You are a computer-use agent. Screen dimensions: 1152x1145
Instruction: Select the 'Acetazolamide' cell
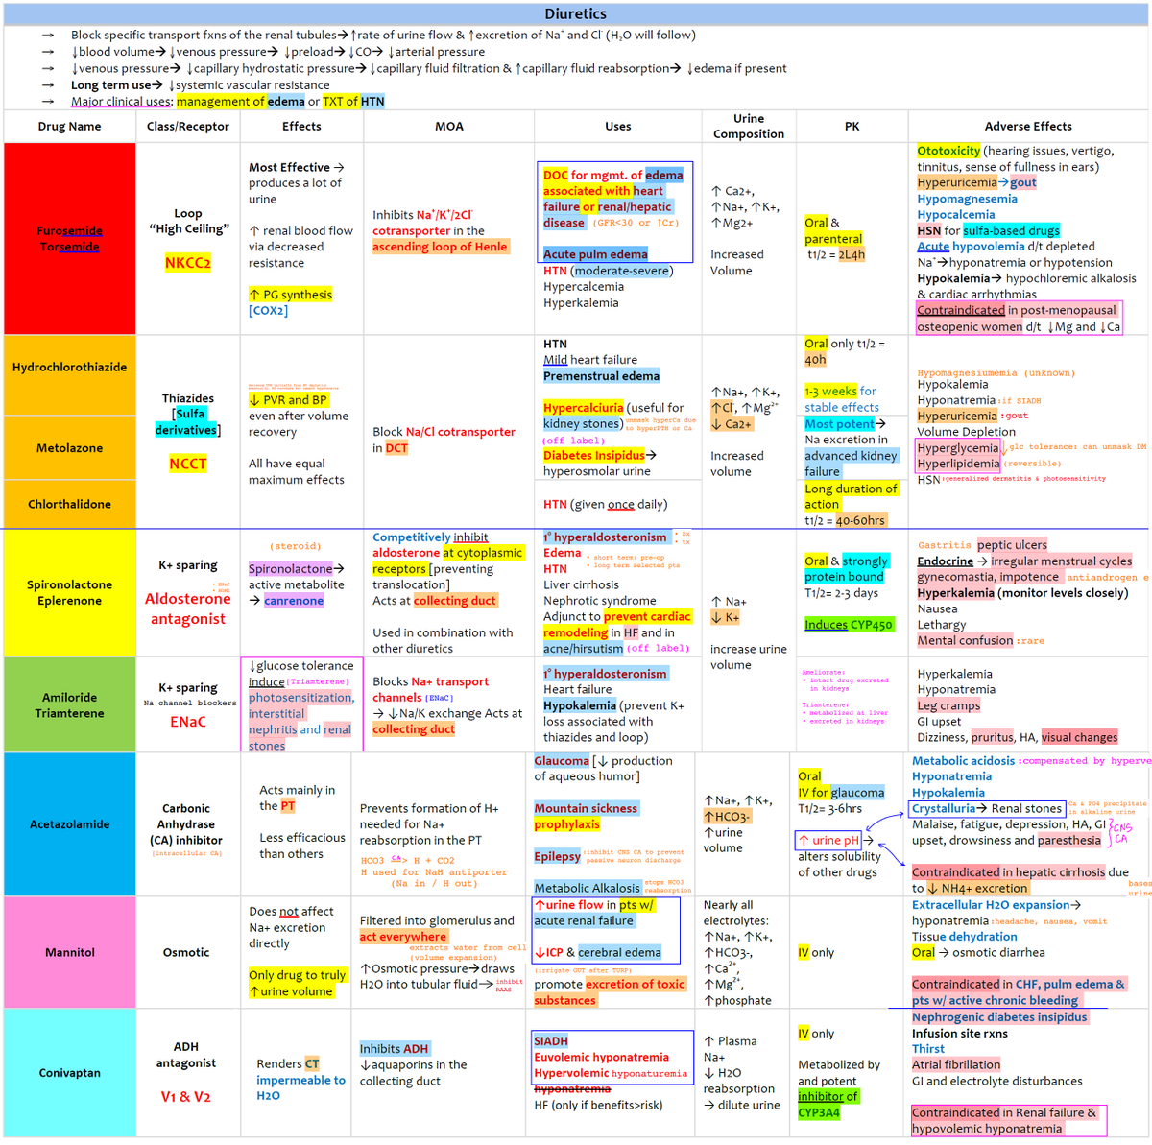[x=70, y=824]
